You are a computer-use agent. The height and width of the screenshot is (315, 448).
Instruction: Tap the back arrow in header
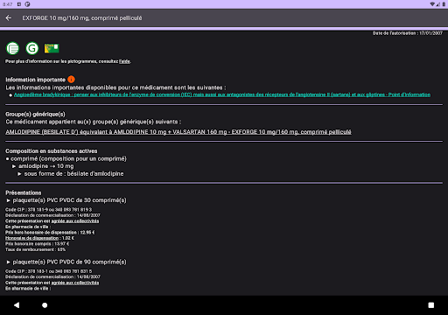point(9,18)
